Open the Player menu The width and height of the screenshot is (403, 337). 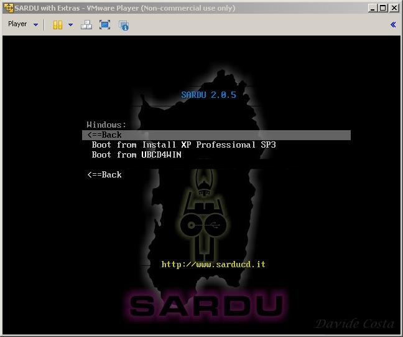(x=17, y=24)
